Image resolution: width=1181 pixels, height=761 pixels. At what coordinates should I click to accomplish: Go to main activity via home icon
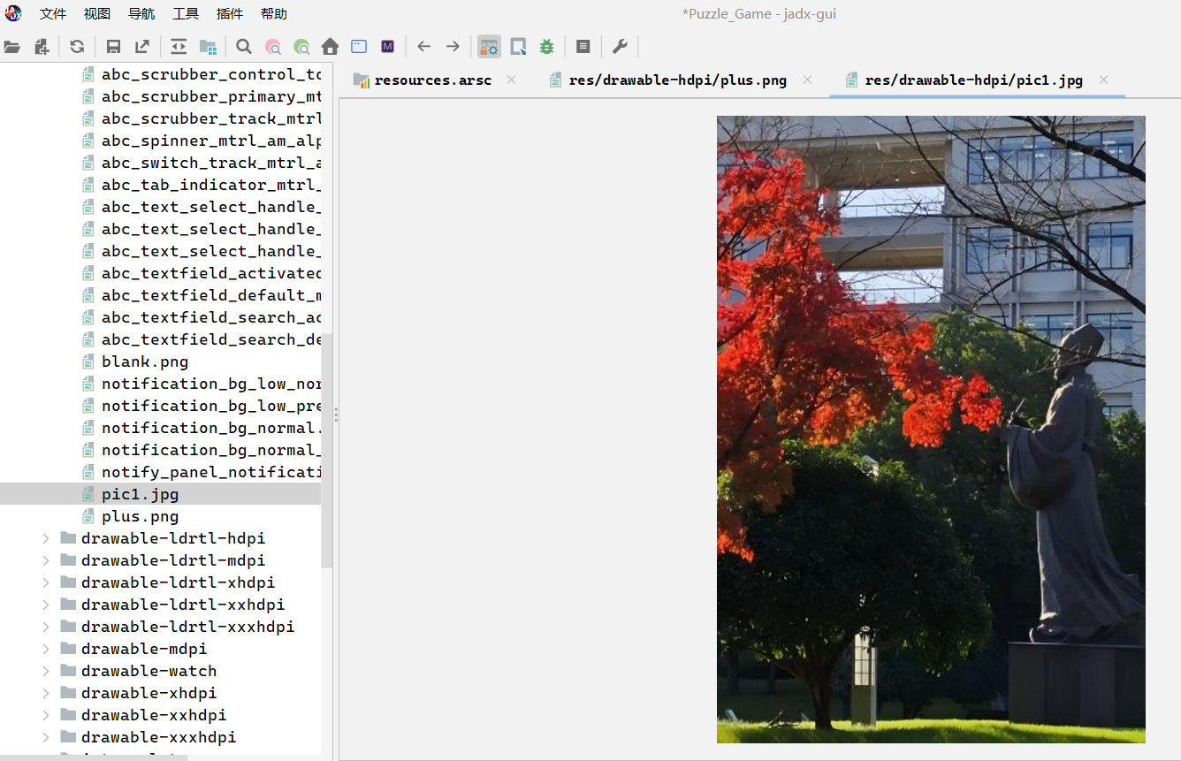330,47
